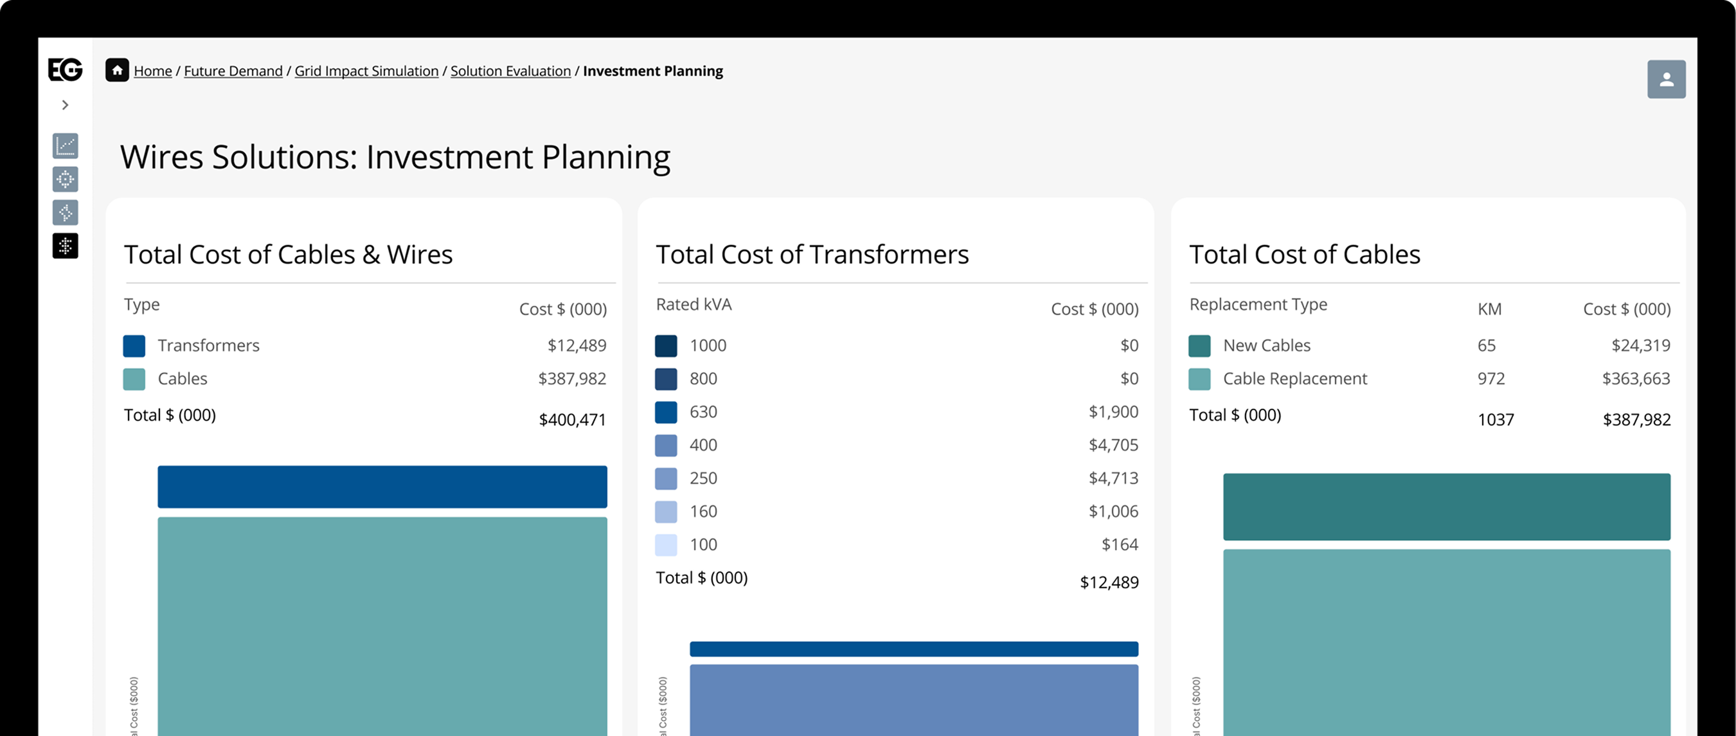Click the 1037 total KM value
Image resolution: width=1736 pixels, height=736 pixels.
pos(1496,419)
